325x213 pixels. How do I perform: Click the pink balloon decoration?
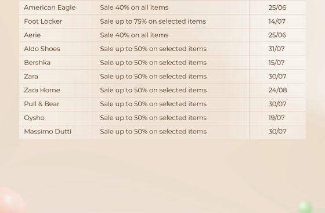[12, 200]
